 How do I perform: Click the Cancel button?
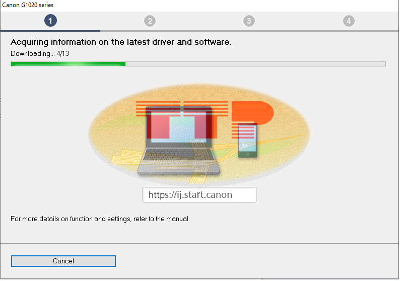click(x=63, y=261)
